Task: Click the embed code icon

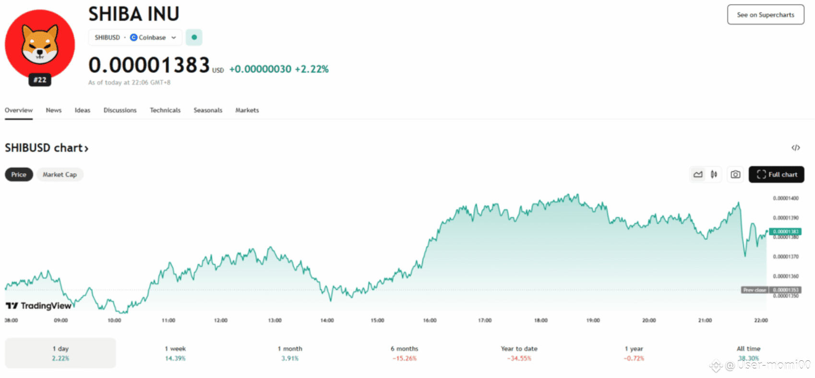Action: coord(796,148)
